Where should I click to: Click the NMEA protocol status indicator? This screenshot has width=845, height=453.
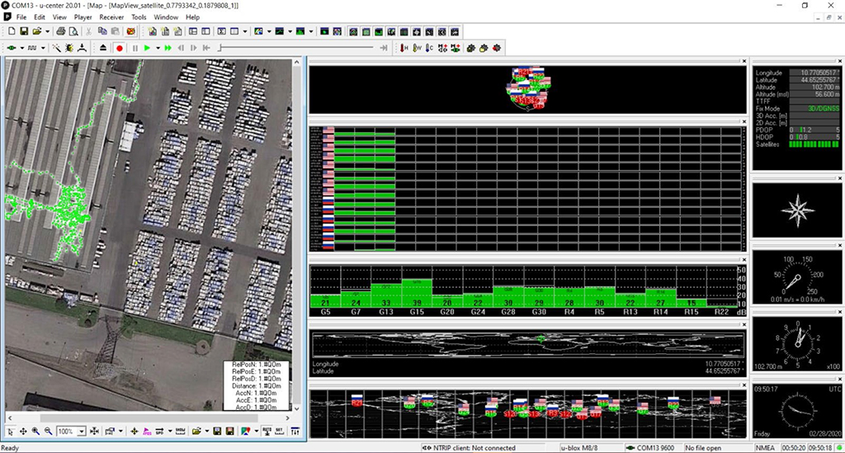(x=765, y=448)
